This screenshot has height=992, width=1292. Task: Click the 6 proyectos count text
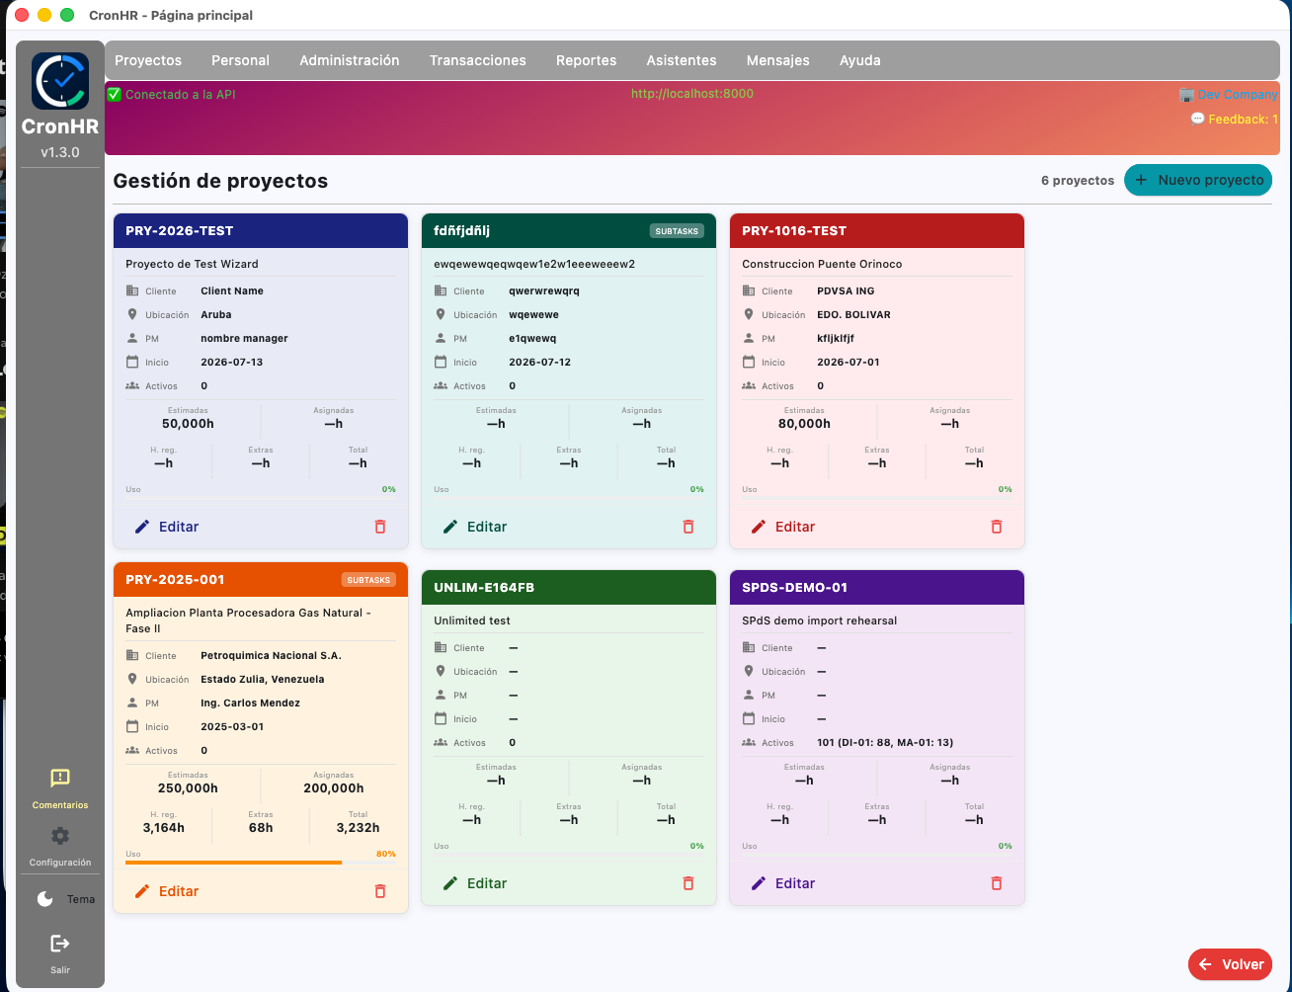[1078, 181]
